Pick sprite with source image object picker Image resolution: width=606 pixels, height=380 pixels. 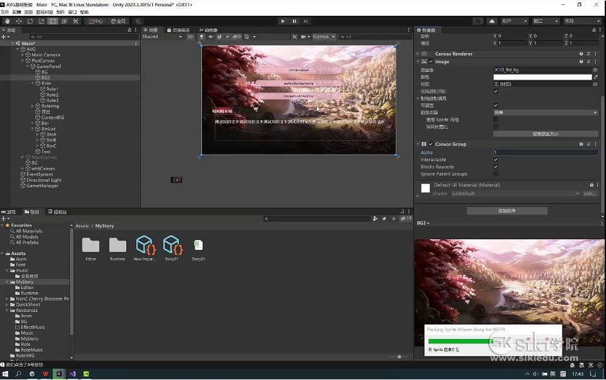595,70
